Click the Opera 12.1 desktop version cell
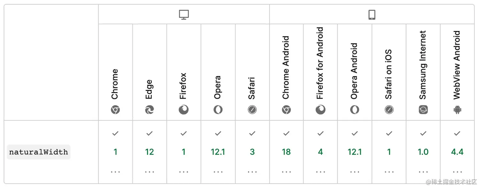 [218, 152]
